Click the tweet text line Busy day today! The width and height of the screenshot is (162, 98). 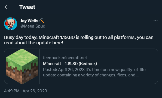(21, 37)
